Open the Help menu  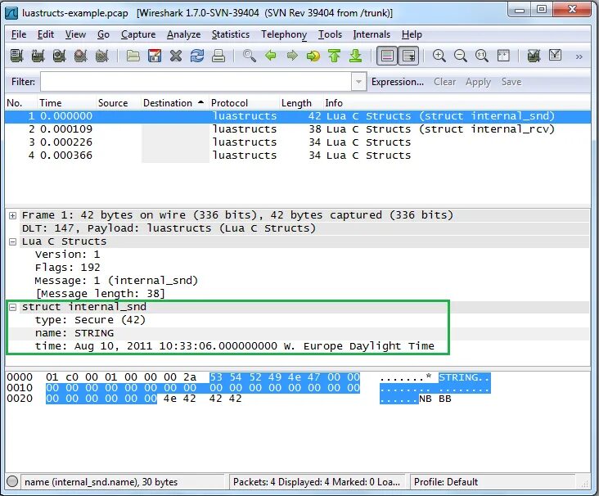click(412, 34)
